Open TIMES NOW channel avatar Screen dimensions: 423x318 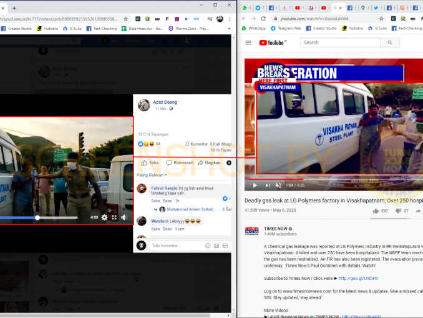[x=251, y=231]
